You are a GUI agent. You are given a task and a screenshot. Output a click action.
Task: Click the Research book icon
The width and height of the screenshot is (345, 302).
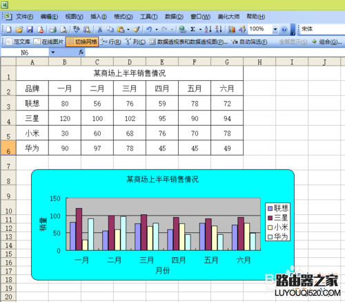click(87, 29)
